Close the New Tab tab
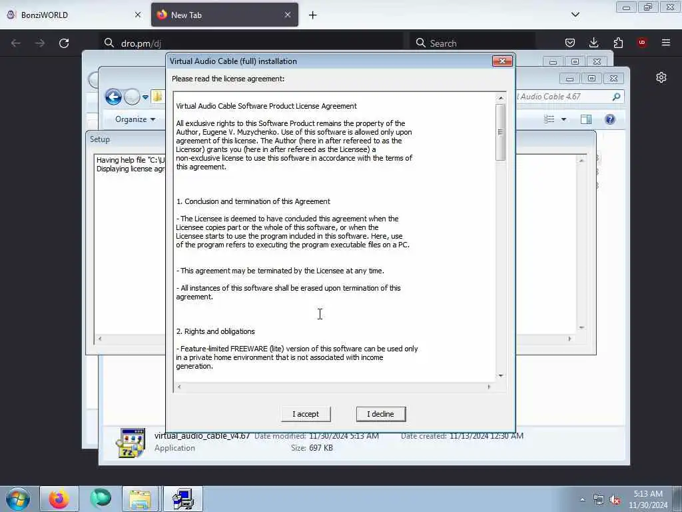Image resolution: width=682 pixels, height=512 pixels. pyautogui.click(x=288, y=15)
